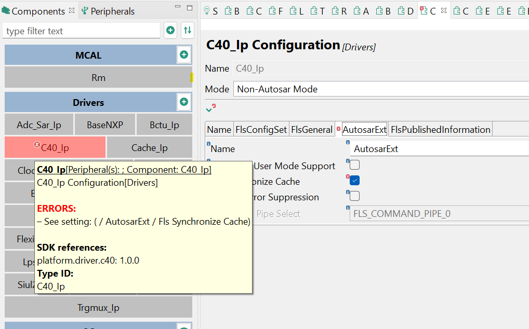Open the Cache_Ip component configuration
The width and height of the screenshot is (529, 329).
(149, 147)
